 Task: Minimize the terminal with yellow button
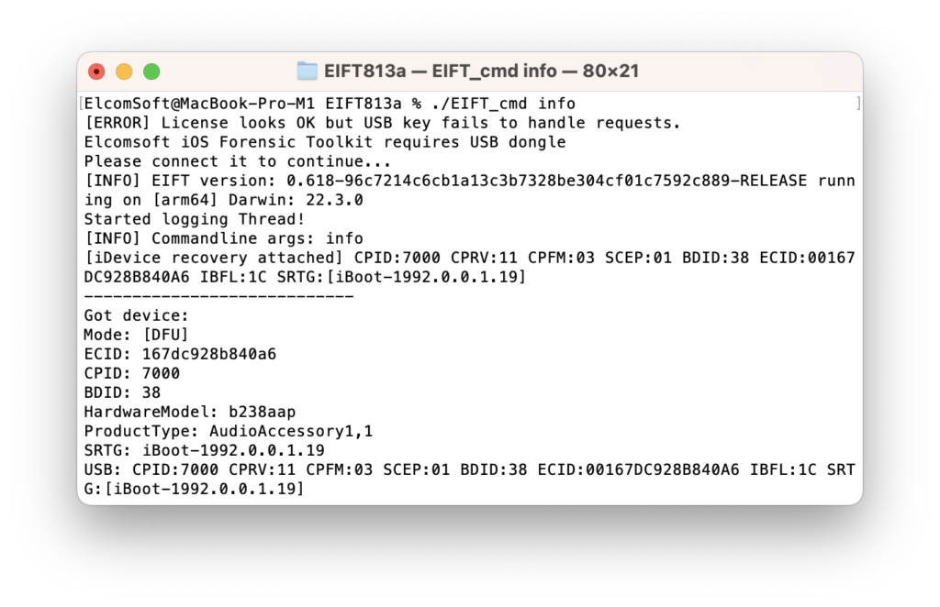tap(124, 72)
